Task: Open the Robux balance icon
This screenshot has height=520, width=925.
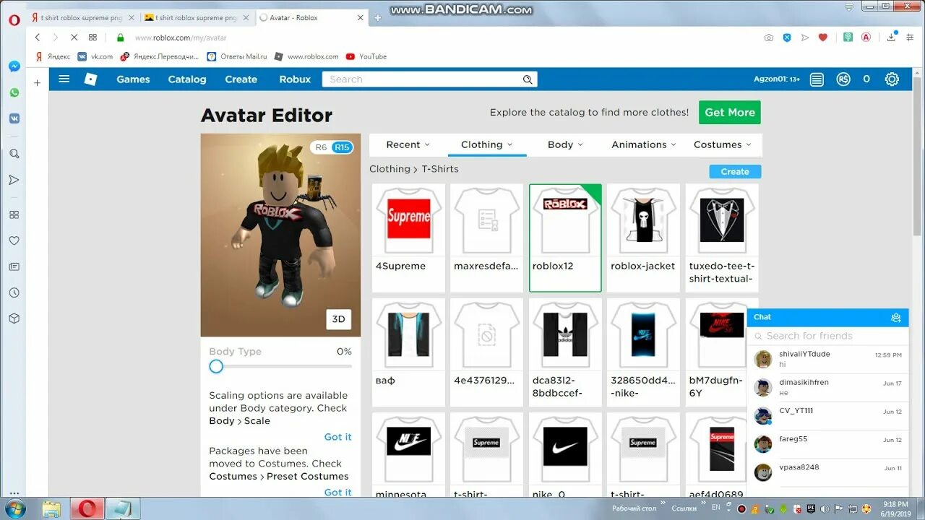Action: pyautogui.click(x=843, y=79)
